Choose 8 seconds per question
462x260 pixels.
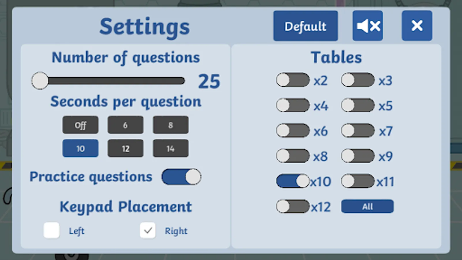[x=170, y=125]
